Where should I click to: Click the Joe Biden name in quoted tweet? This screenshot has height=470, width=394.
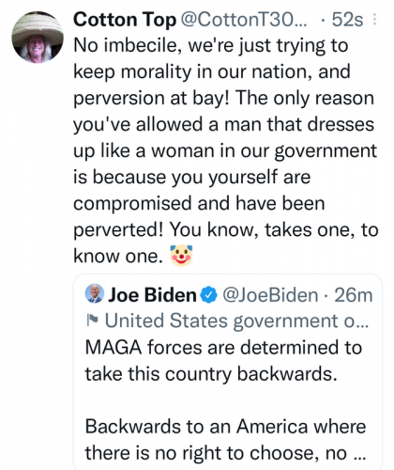tap(152, 295)
